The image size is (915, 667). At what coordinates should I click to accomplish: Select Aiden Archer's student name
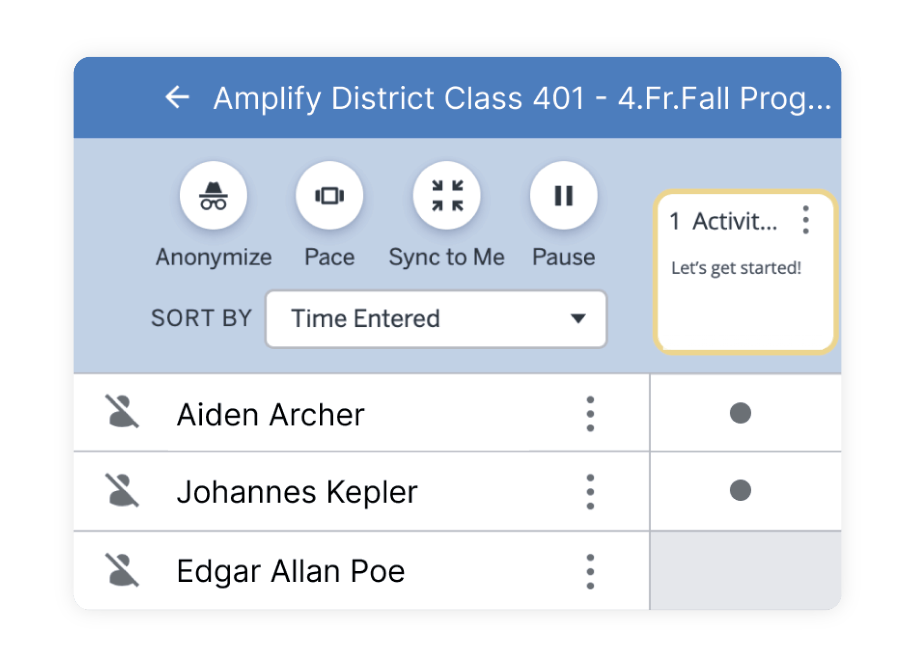[x=270, y=414]
